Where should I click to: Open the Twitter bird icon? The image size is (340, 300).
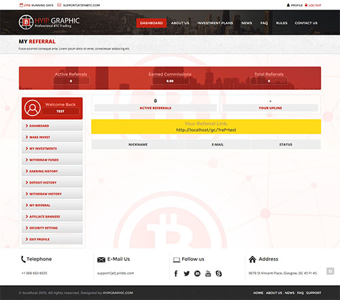(x=186, y=273)
